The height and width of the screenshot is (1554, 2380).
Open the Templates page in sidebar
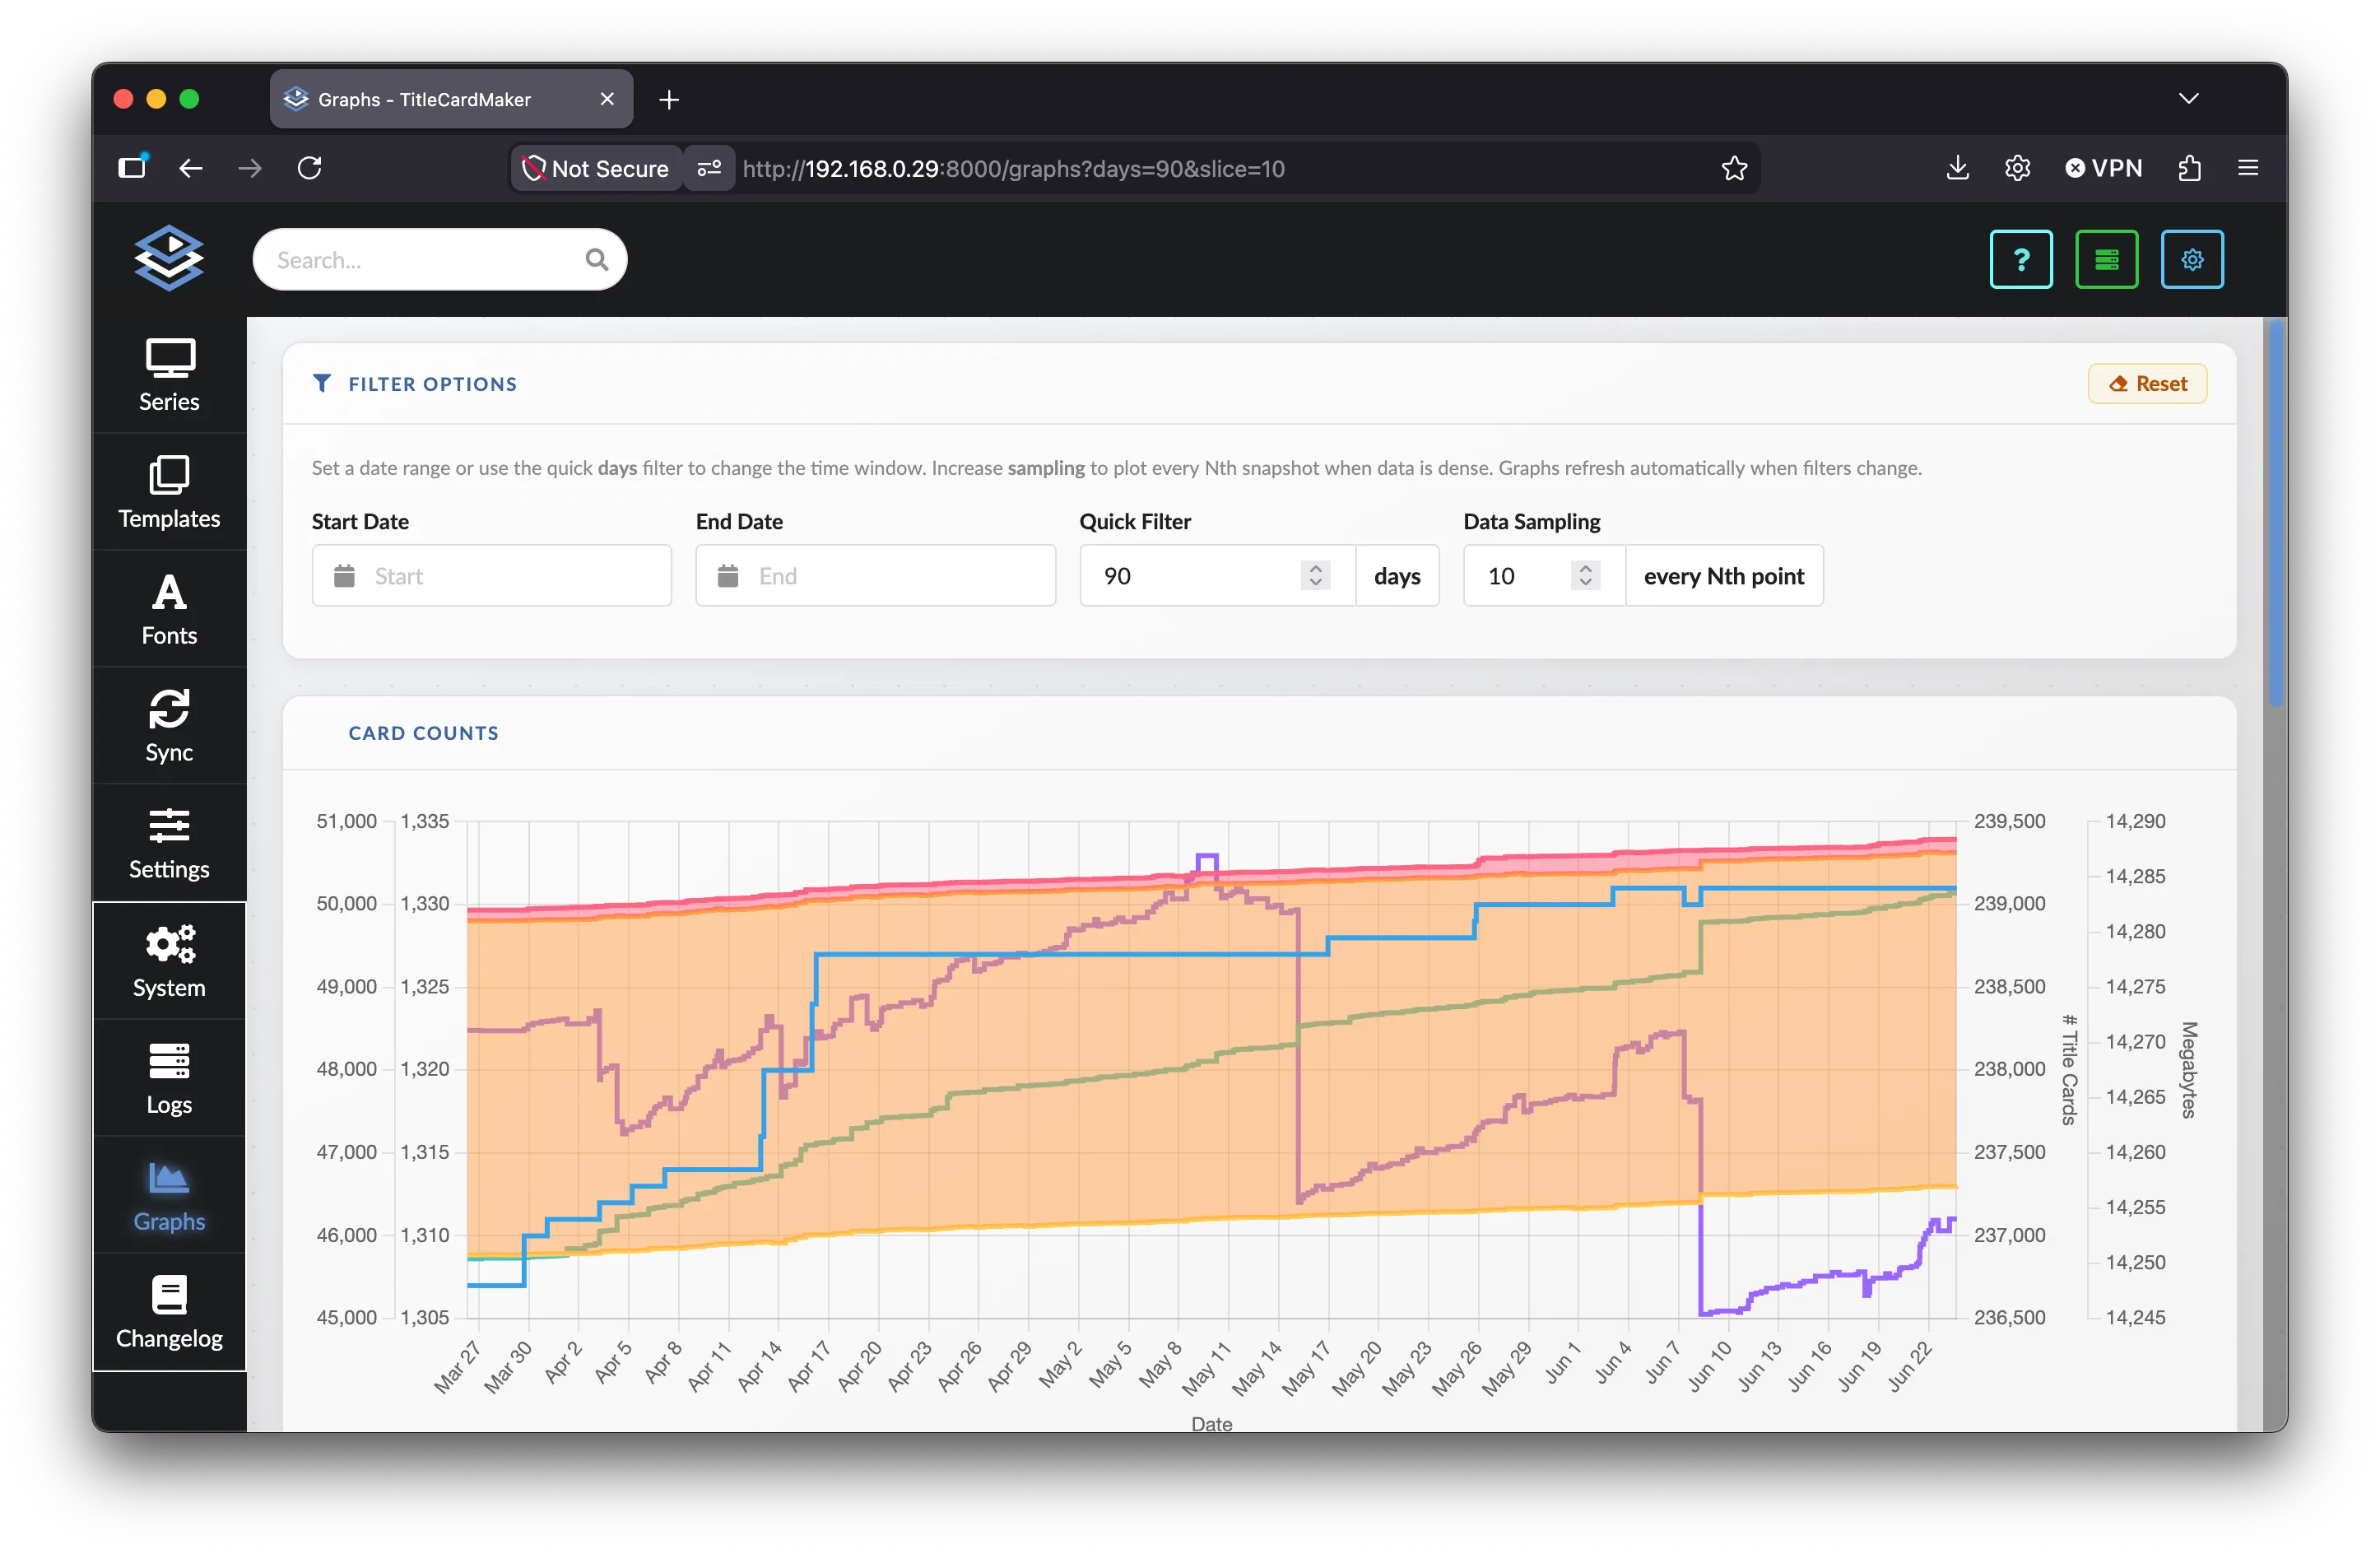169,492
